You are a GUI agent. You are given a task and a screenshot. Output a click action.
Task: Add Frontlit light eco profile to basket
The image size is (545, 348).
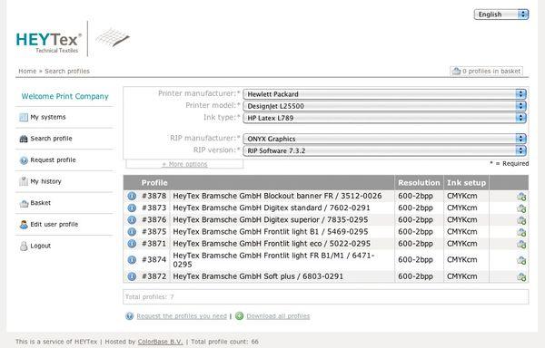[521, 245]
